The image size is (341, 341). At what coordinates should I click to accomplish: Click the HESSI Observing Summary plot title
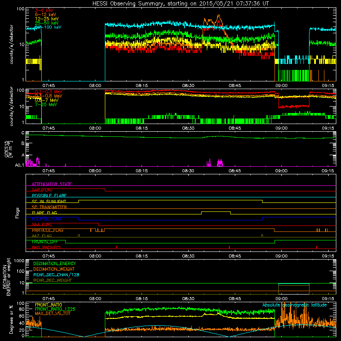[x=181, y=3]
